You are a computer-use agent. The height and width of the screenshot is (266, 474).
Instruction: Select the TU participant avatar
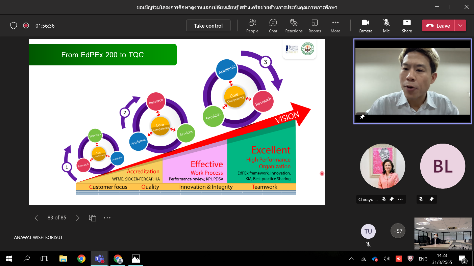(368, 231)
